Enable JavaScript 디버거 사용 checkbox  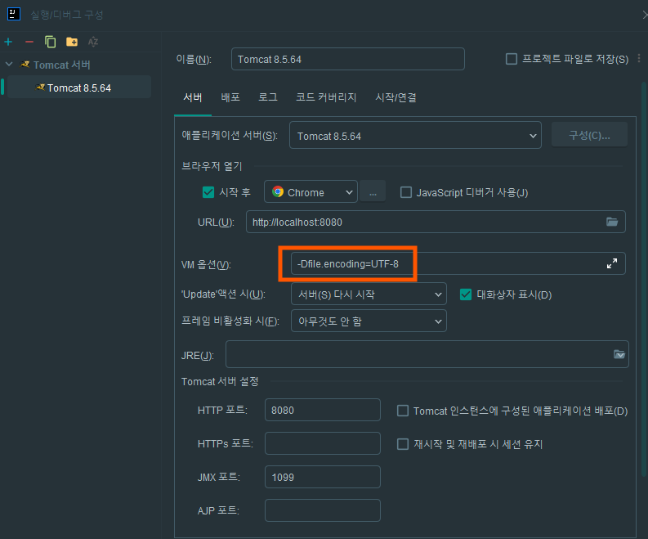406,192
